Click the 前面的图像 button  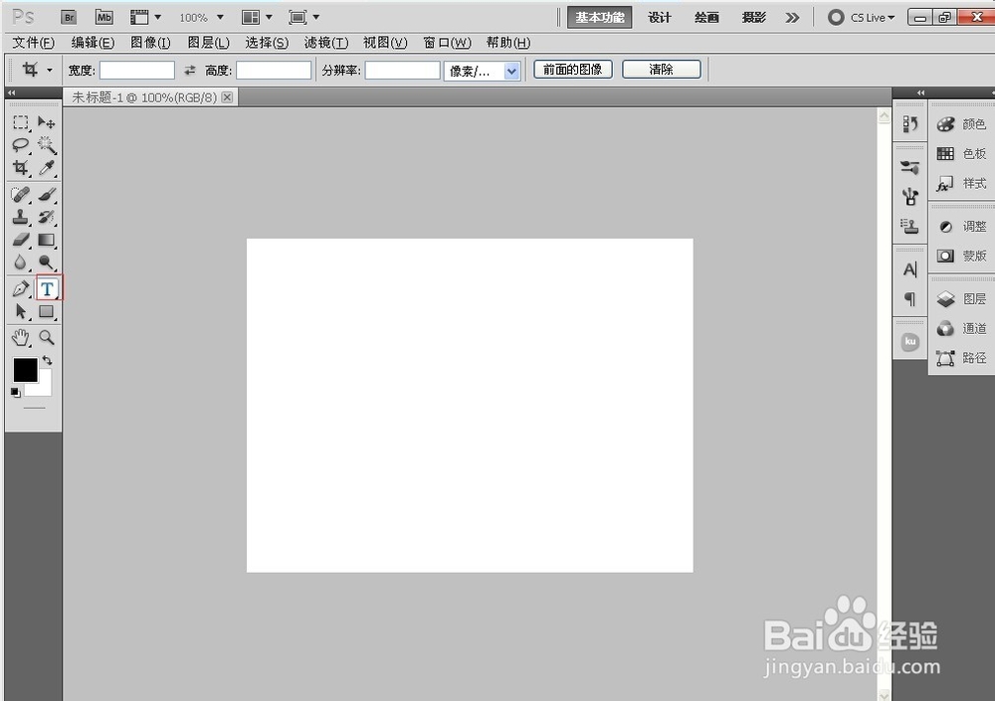tap(572, 69)
